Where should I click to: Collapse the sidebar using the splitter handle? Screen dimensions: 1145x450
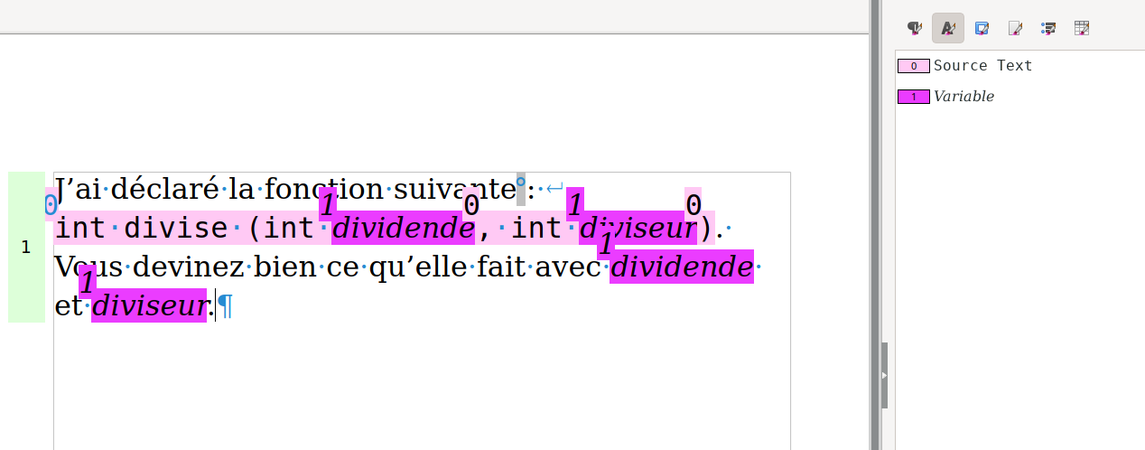[884, 375]
